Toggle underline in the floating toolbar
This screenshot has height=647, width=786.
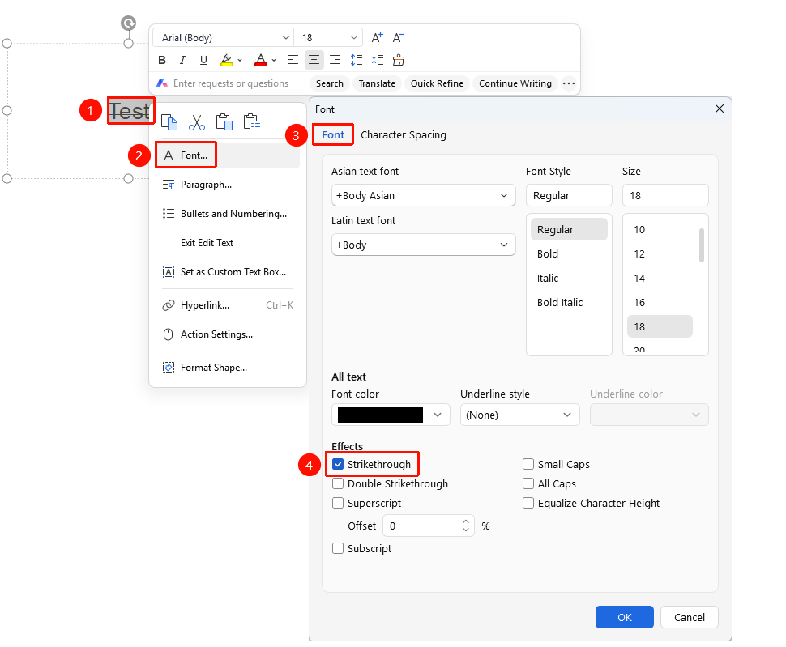click(x=203, y=60)
